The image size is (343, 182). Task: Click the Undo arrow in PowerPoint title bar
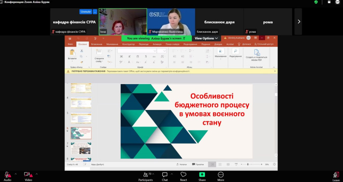78,38
